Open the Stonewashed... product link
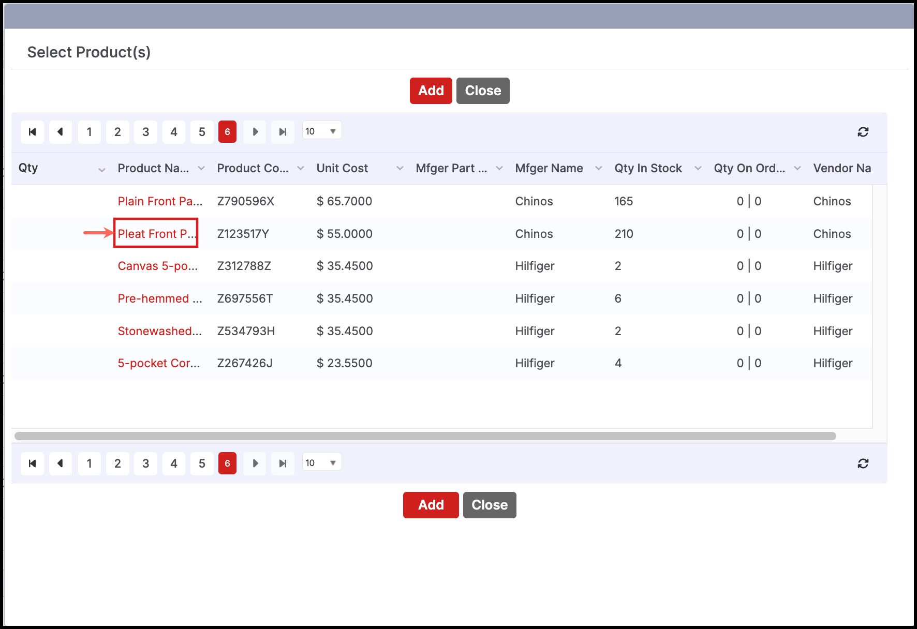This screenshot has width=917, height=629. (160, 331)
